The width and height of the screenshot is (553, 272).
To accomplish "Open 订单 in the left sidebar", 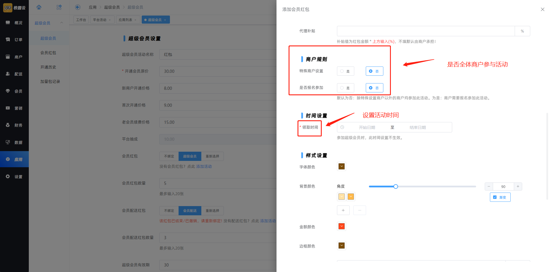I will point(14,40).
